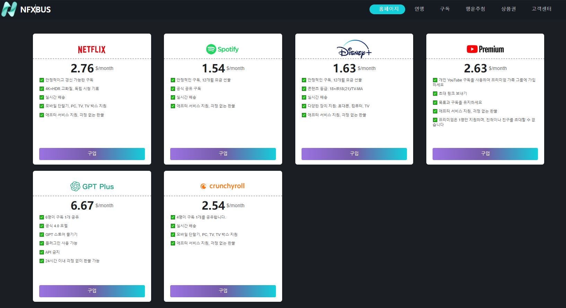The image size is (566, 308).
Task: Click GPT Plus 공식 4.0 모델 check mark
Action: 42,226
